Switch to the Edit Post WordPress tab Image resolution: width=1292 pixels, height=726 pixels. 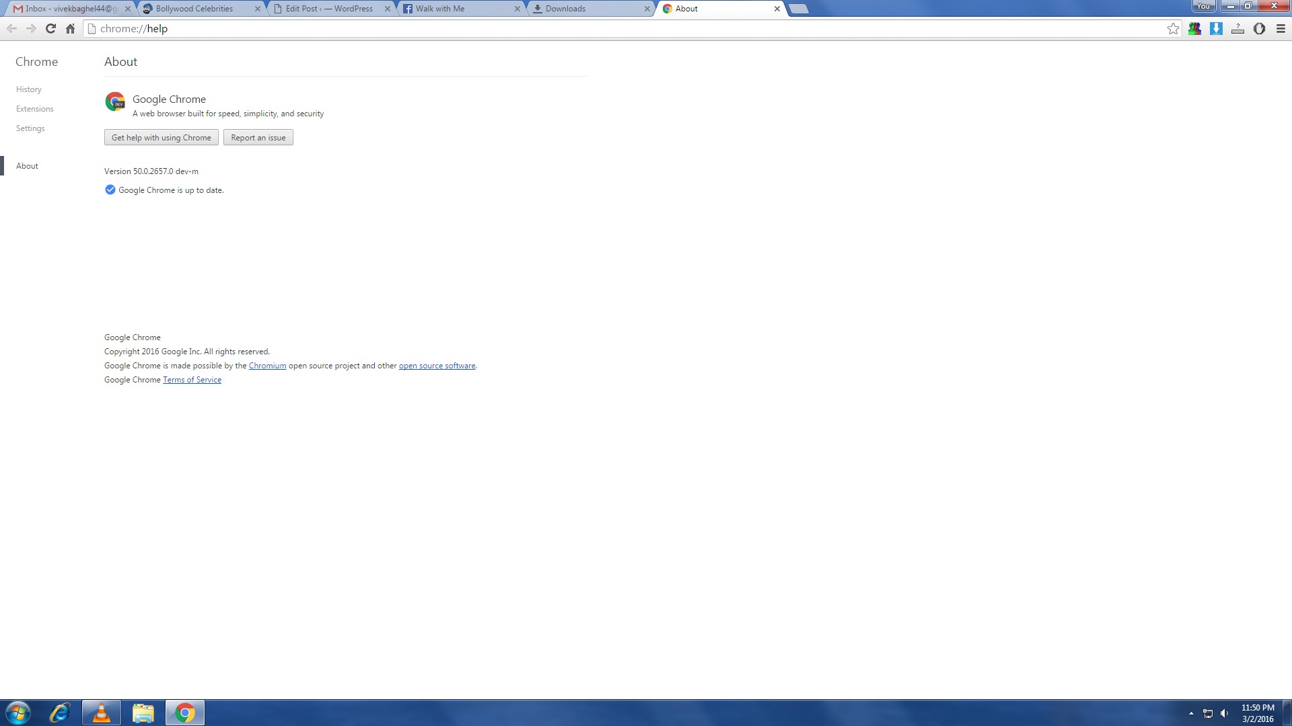(x=328, y=9)
